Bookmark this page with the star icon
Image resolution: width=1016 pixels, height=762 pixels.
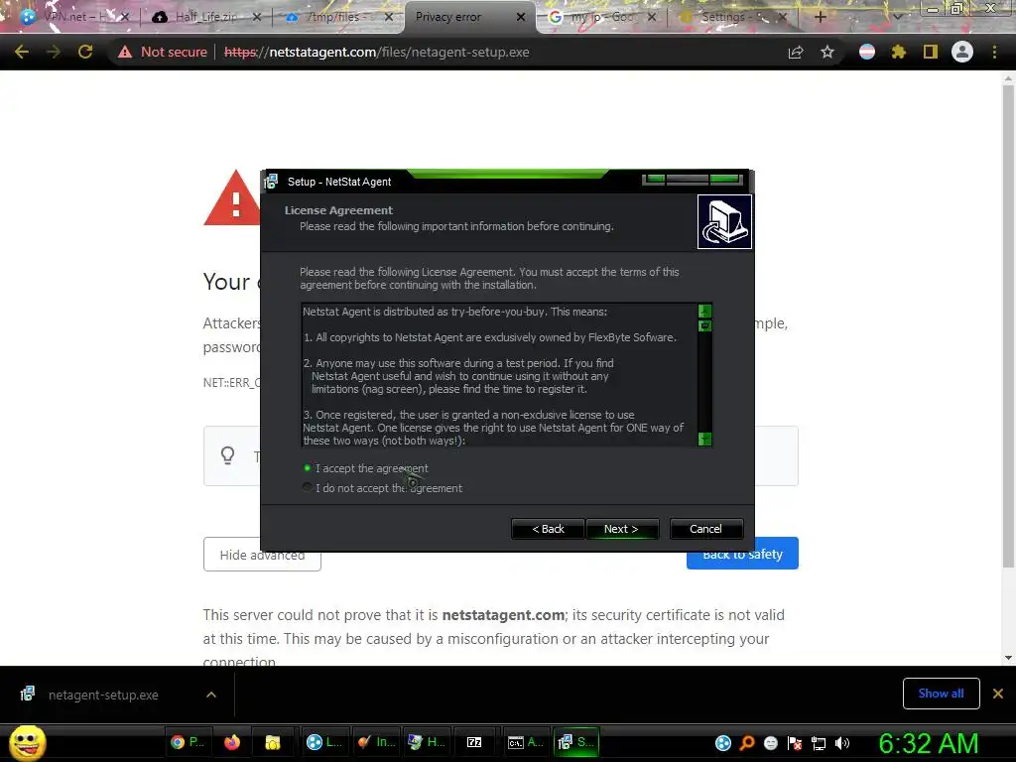[827, 52]
